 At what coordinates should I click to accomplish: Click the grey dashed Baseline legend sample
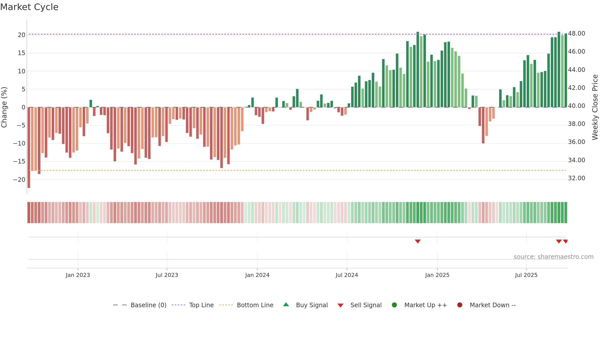click(x=120, y=305)
